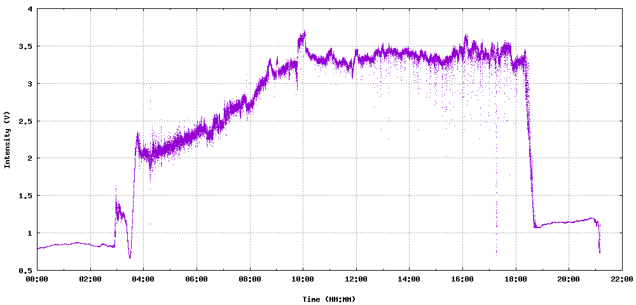Click the 20:00 time axis label
Image resolution: width=636 pixels, height=305 pixels.
click(569, 280)
